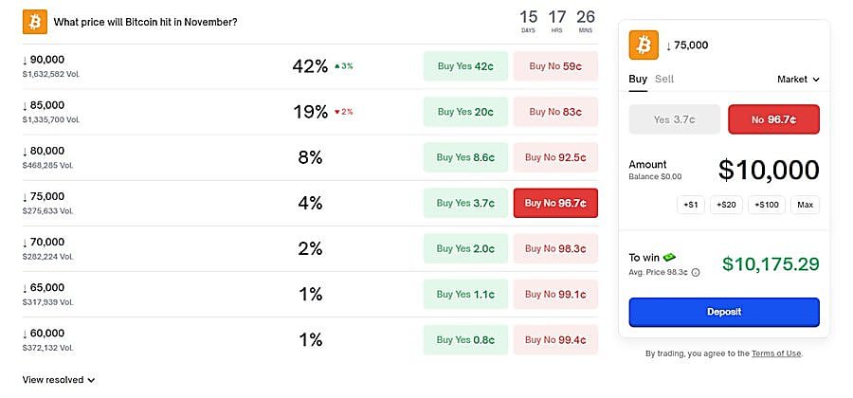Click the Bitcoin logo beside the market title

[35, 21]
